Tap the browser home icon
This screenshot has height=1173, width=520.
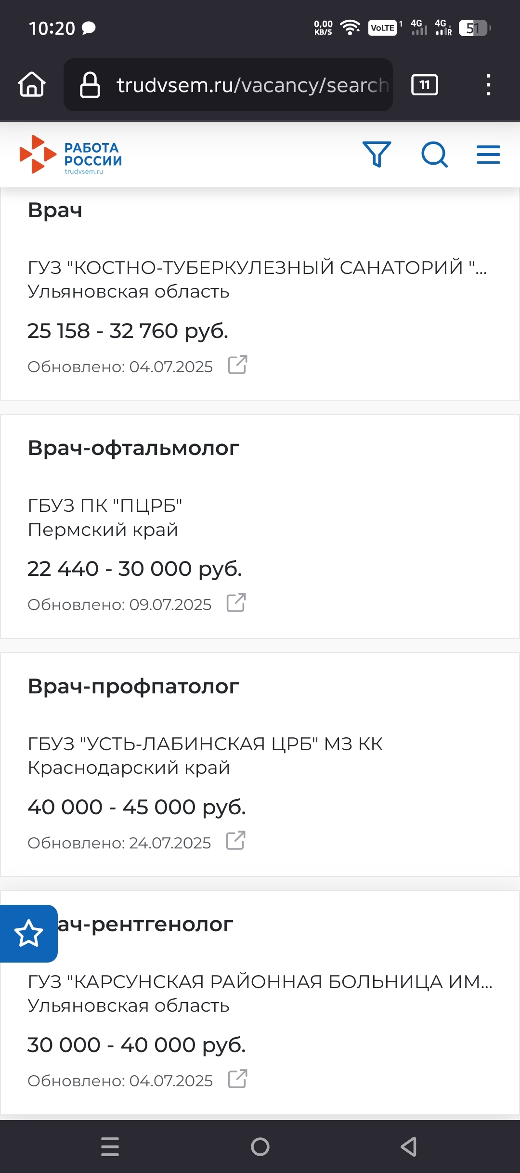click(32, 85)
